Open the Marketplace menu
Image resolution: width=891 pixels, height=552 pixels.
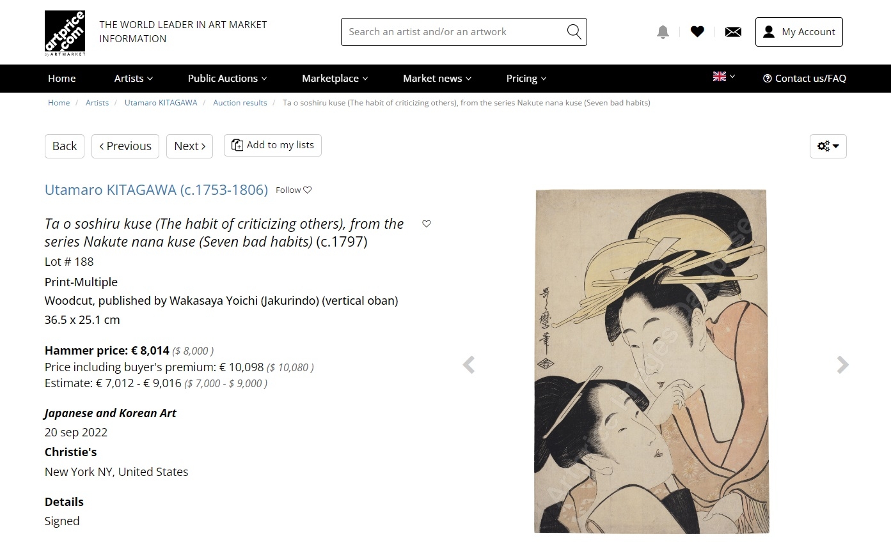pos(335,78)
